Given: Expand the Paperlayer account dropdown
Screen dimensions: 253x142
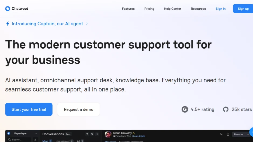Looking at the screenshot, I should [36, 133].
